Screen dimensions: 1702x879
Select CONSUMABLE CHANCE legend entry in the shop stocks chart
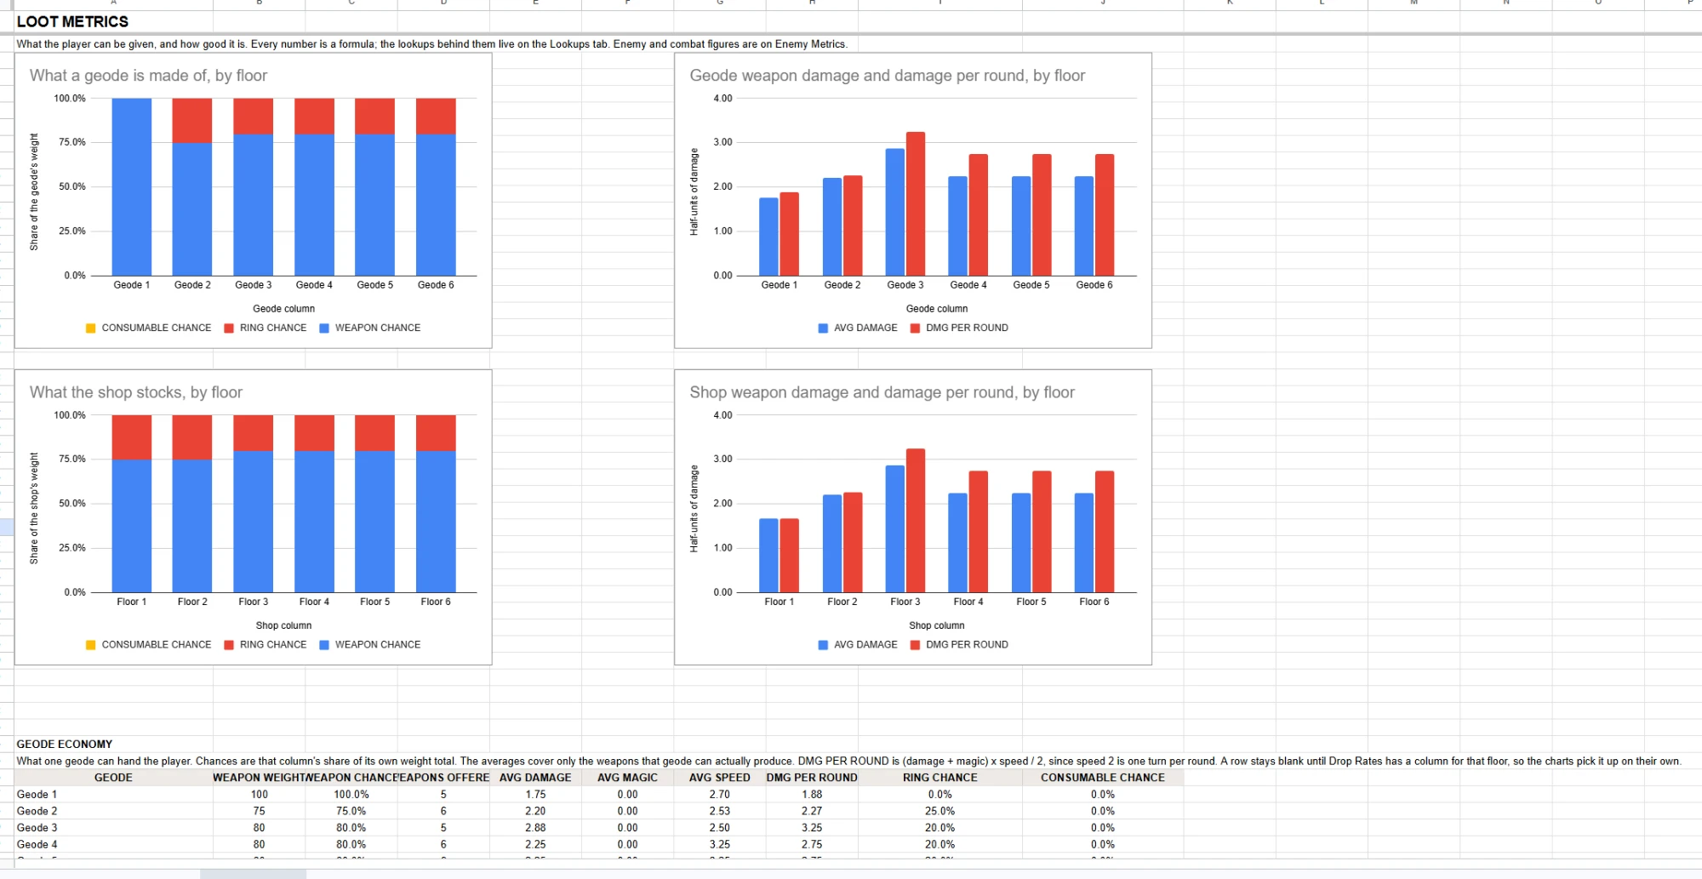point(149,645)
